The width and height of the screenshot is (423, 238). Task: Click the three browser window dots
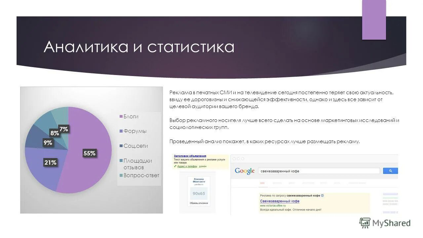point(238,159)
